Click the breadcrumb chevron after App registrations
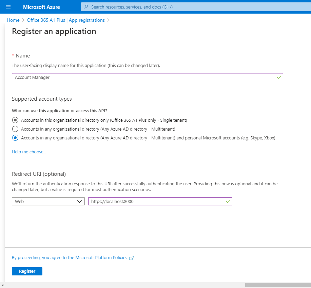Viewport: 311px width, 288px height. coord(108,20)
